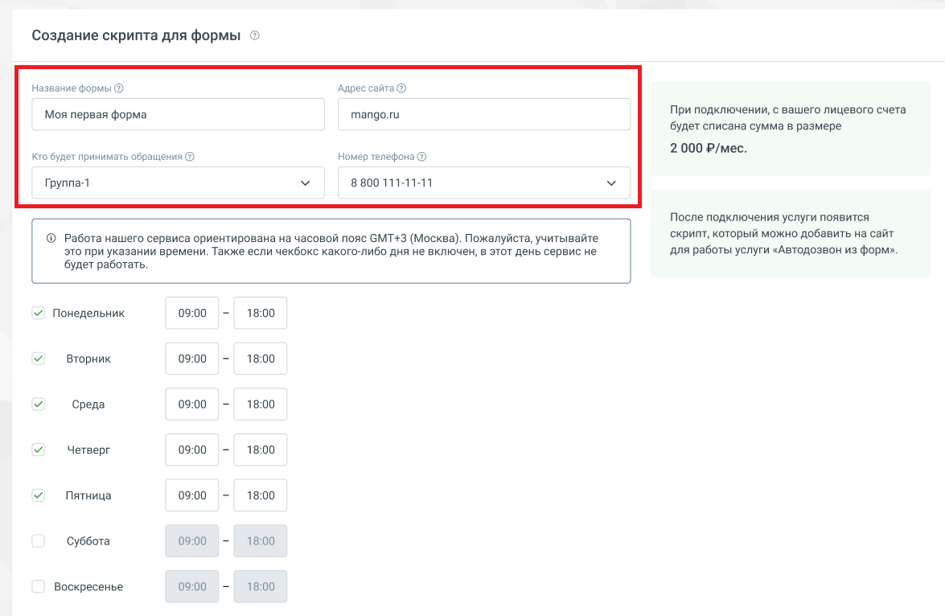The height and width of the screenshot is (616, 945).
Task: Click help icon beside Кто будет принимать обращения
Action: point(190,157)
